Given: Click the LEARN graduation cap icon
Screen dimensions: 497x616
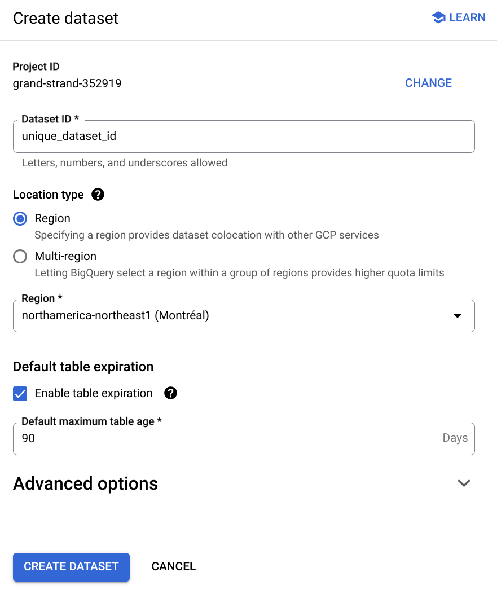Looking at the screenshot, I should tap(438, 17).
